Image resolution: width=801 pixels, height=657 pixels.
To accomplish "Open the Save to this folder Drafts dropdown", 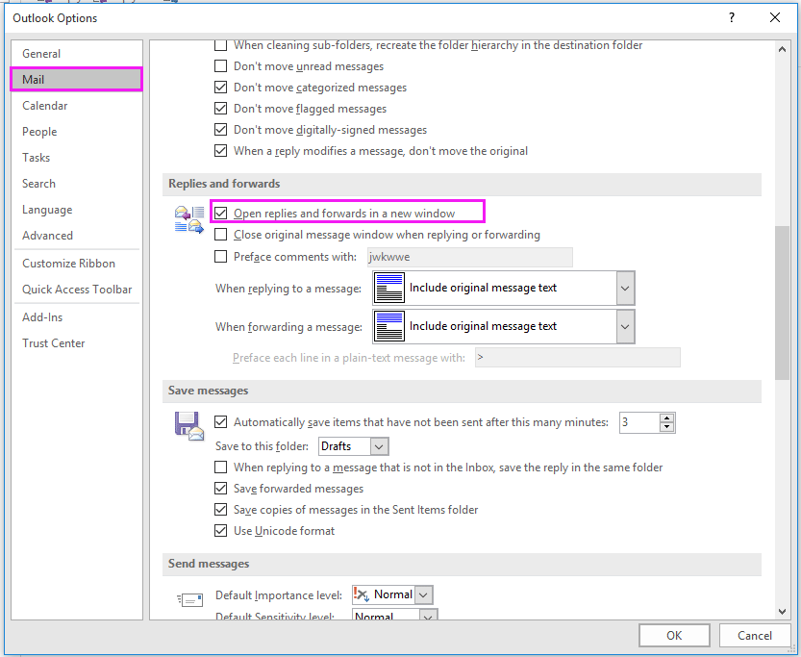I will click(379, 446).
